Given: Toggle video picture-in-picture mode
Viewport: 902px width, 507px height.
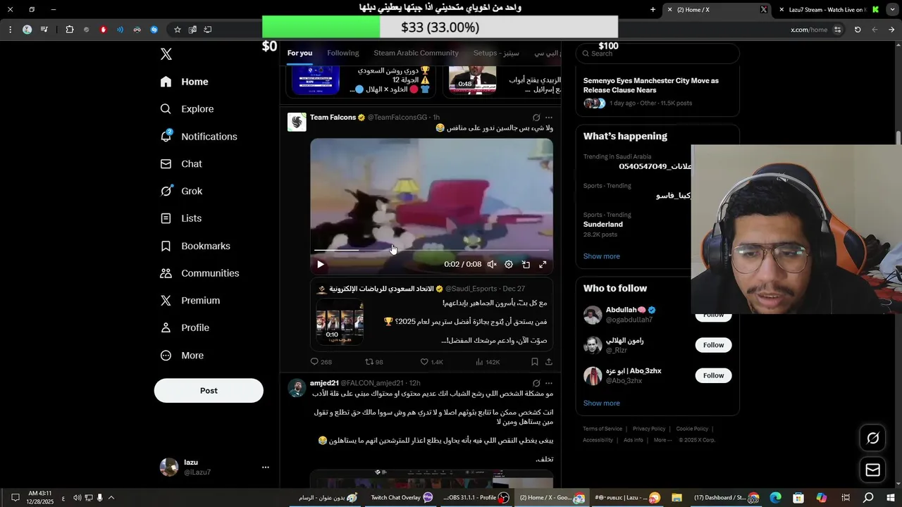Looking at the screenshot, I should pyautogui.click(x=526, y=265).
